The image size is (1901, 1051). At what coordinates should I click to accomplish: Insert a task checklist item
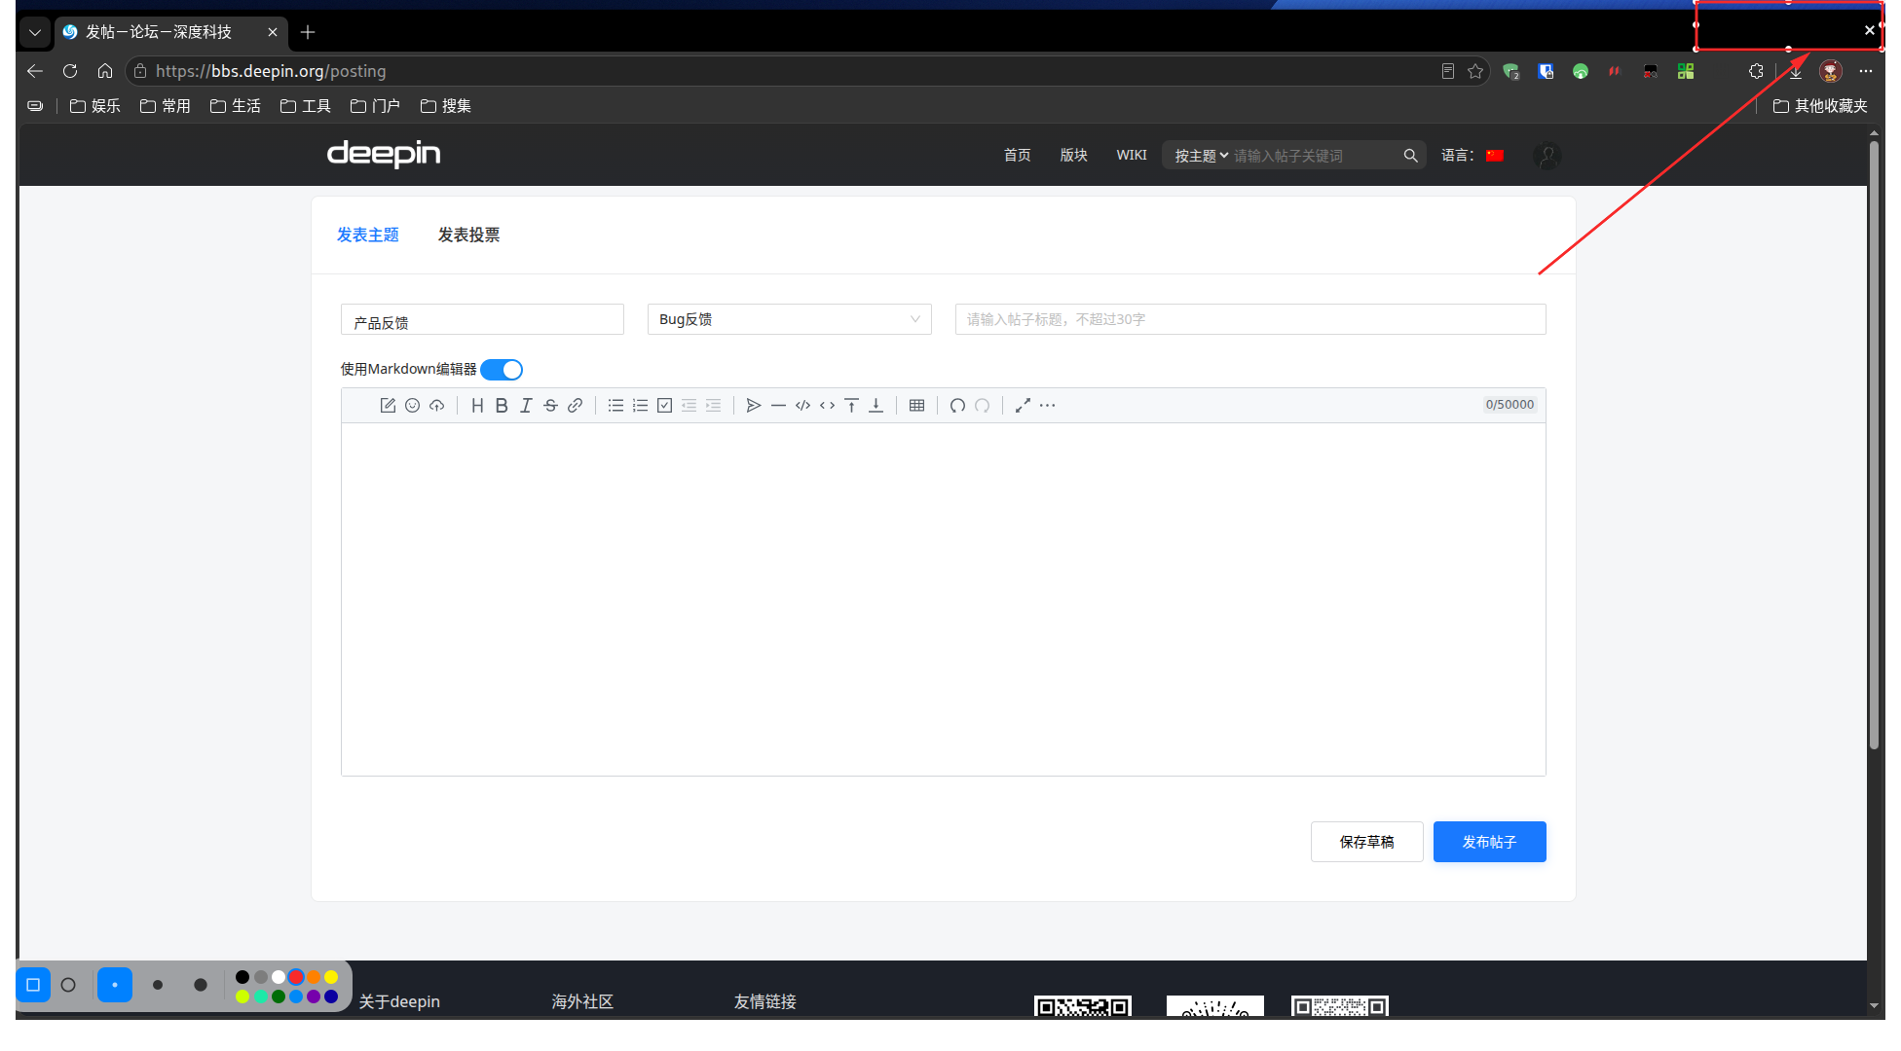tap(664, 406)
